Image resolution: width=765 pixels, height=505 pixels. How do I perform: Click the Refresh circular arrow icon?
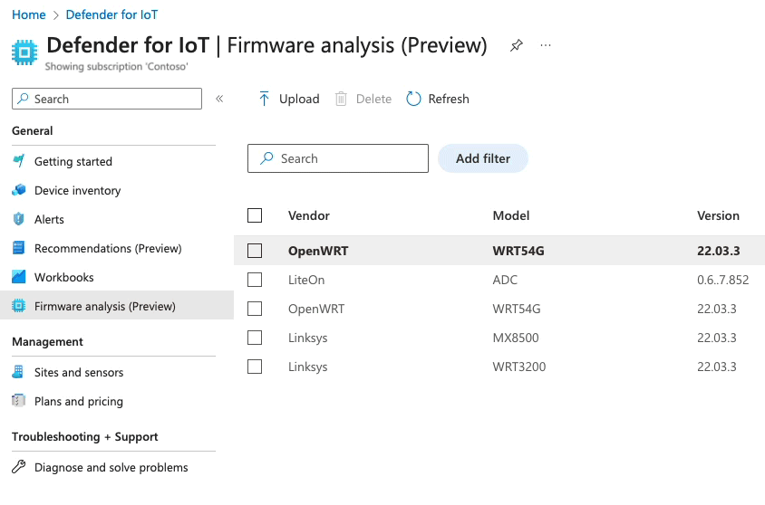(x=413, y=99)
